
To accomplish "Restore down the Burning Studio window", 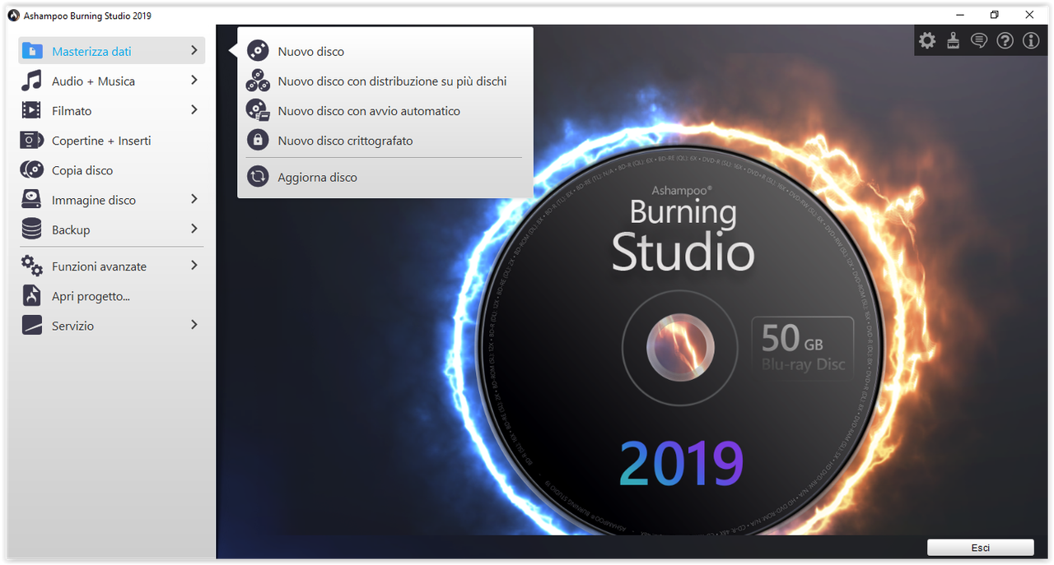I will coord(995,15).
